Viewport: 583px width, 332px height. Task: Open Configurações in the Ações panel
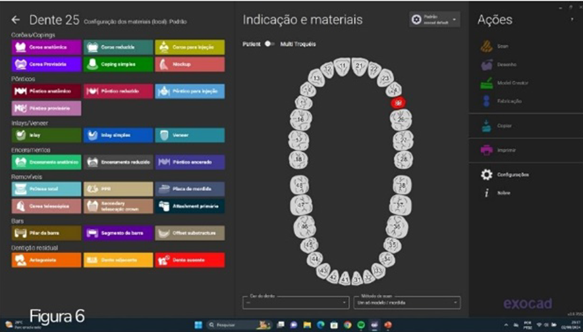click(487, 175)
